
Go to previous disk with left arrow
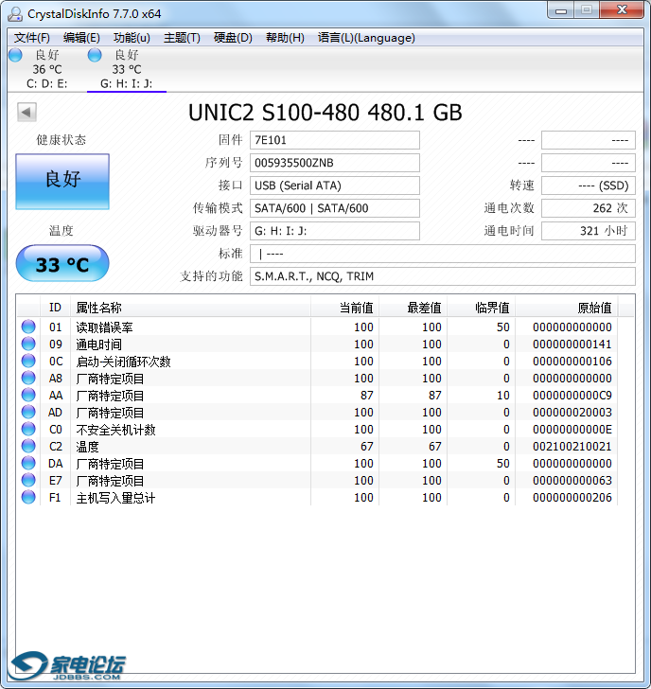[26, 112]
